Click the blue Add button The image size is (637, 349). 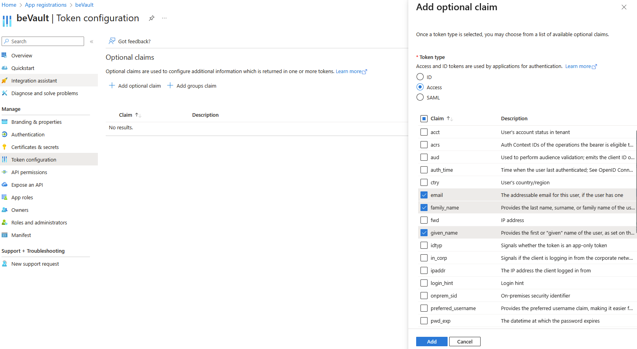pos(431,342)
